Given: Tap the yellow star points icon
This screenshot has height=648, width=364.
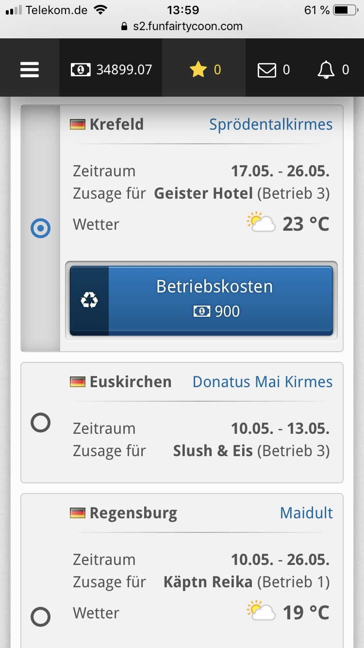Looking at the screenshot, I should (198, 70).
